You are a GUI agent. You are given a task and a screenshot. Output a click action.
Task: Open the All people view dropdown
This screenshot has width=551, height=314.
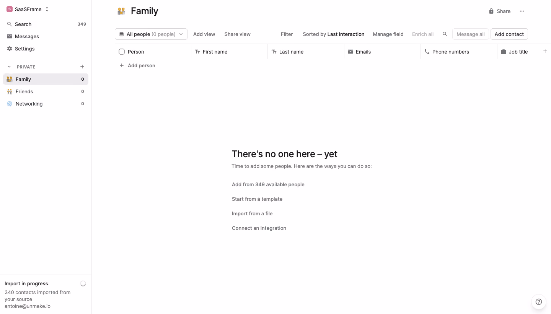[151, 34]
